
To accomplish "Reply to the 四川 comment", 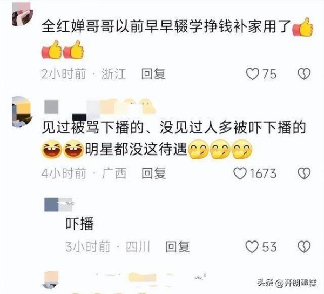I will pos(178,246).
